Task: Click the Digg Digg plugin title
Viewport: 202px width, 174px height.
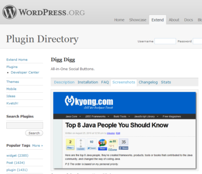Action: pyautogui.click(x=63, y=60)
